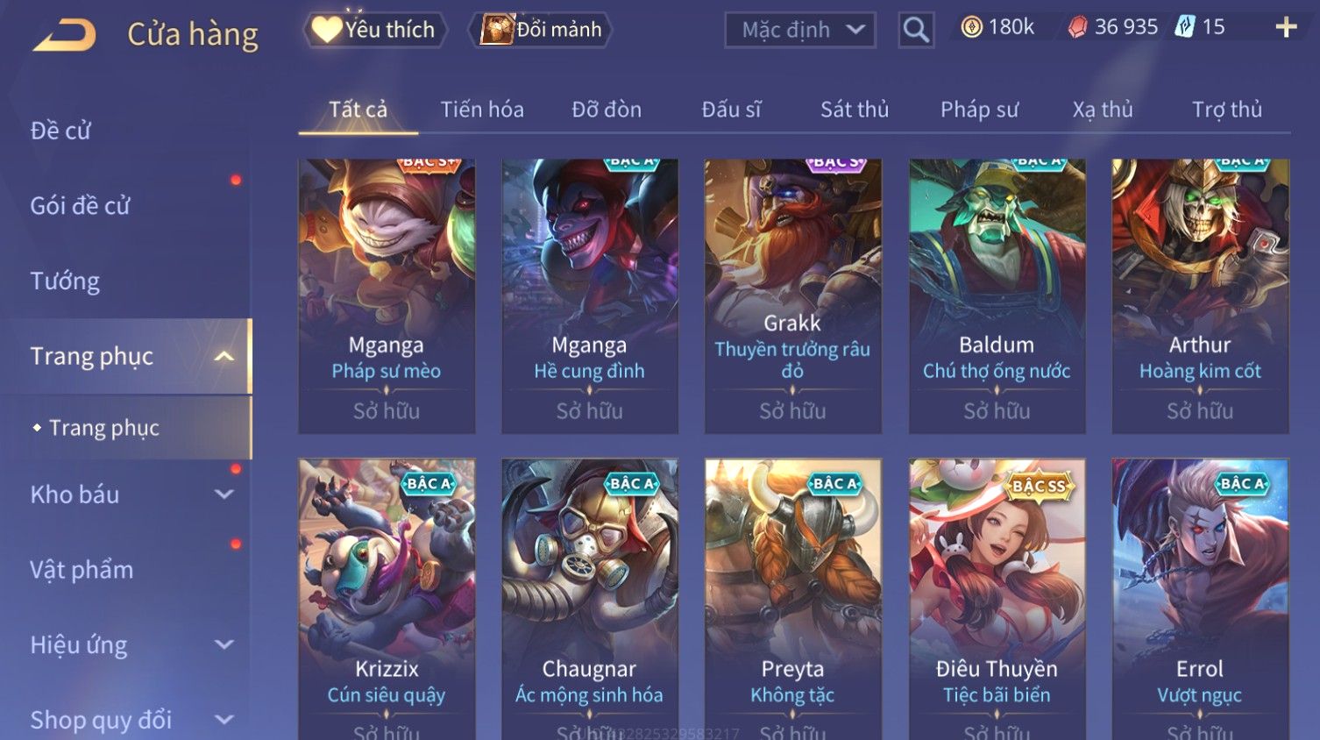The image size is (1320, 740).
Task: Open the Grakk Thuyền trưởng râu đỏ card
Action: click(x=792, y=295)
